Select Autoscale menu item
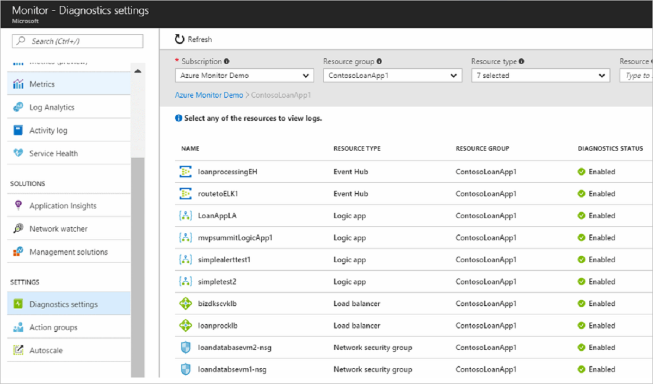This screenshot has width=653, height=384. pos(69,350)
